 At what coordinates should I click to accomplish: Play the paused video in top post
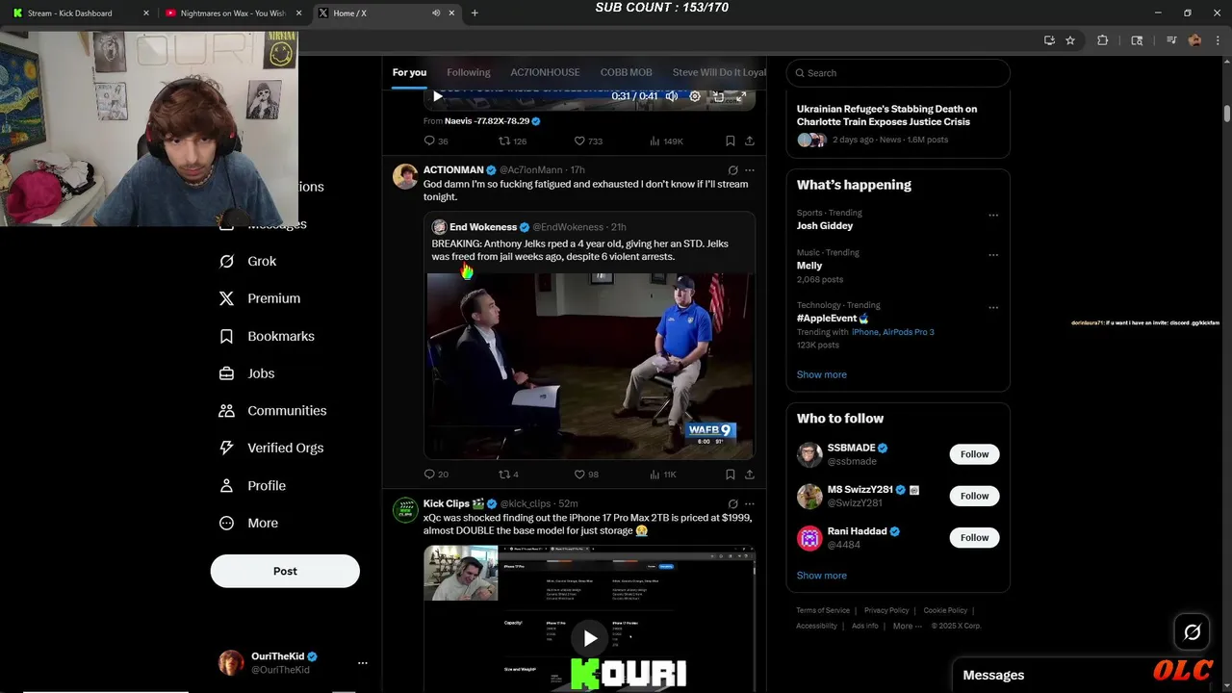(x=438, y=96)
